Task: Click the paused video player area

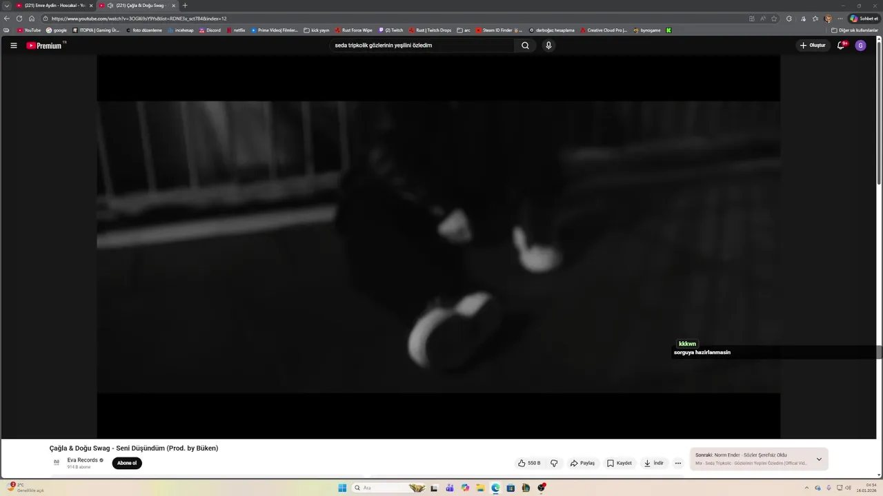Action: click(x=438, y=247)
